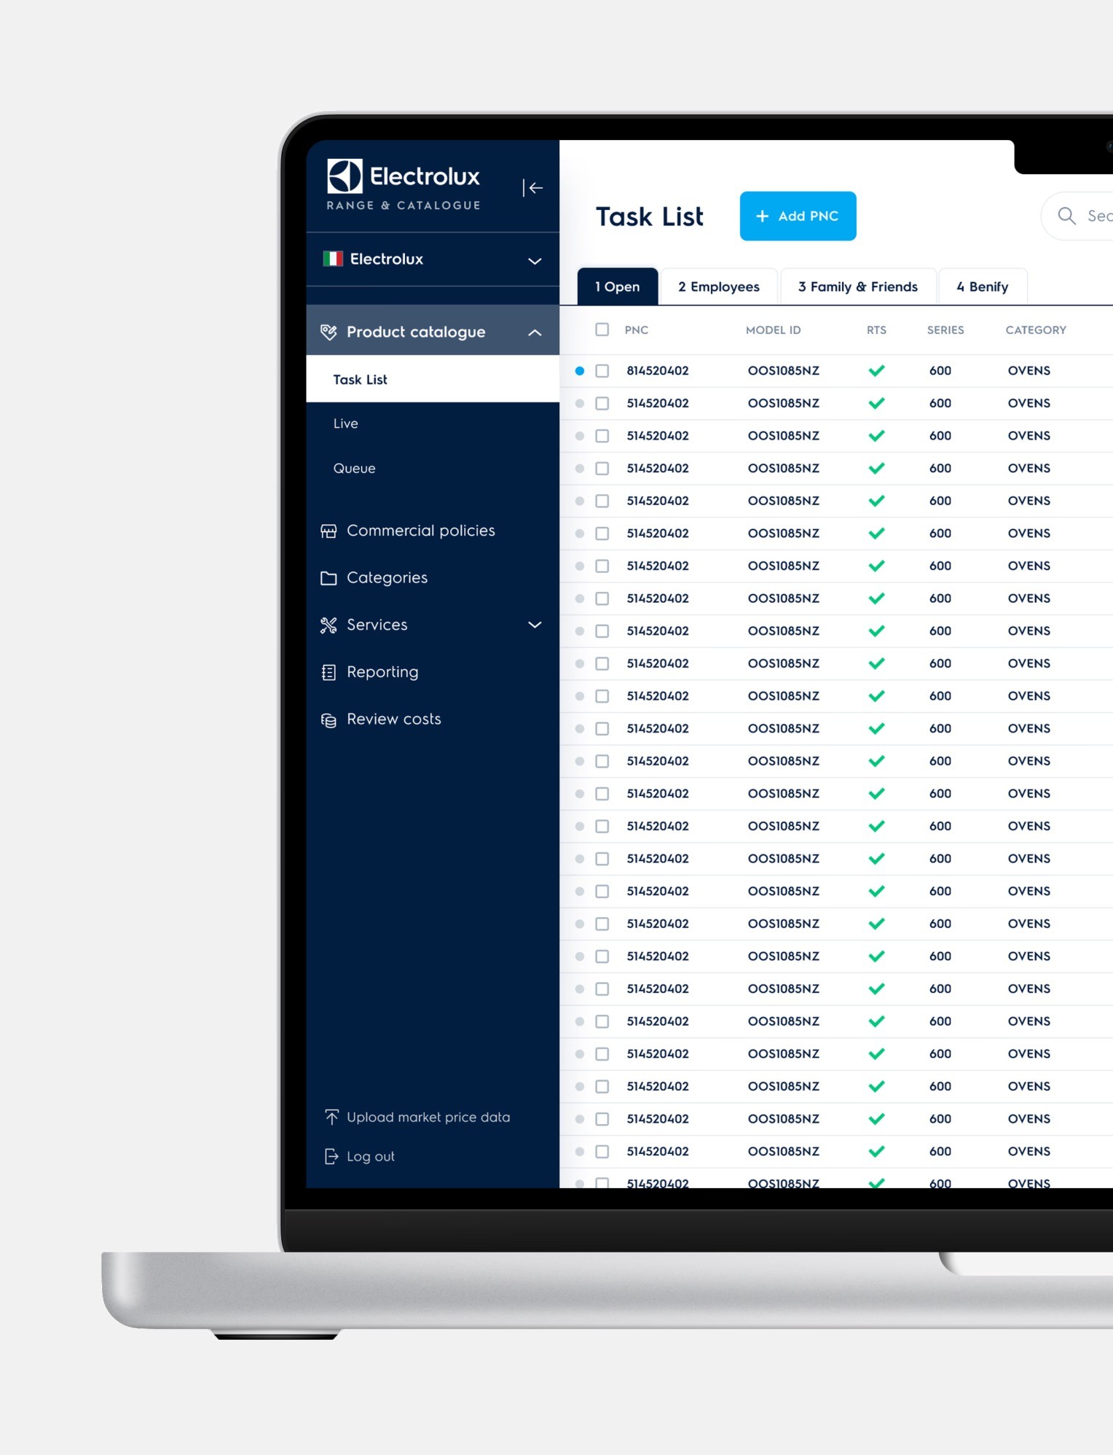Sort by CATEGORY column header
Viewport: 1113px width, 1455px height.
(1036, 330)
